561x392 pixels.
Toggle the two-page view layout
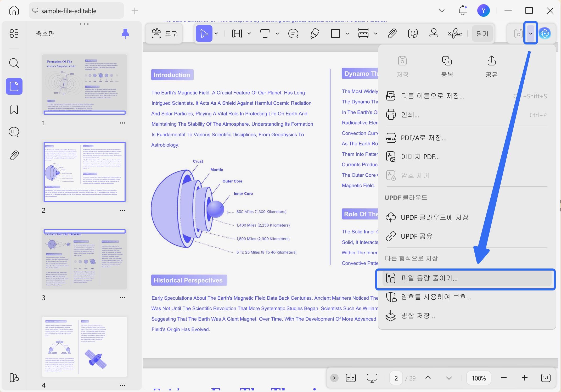[351, 378]
